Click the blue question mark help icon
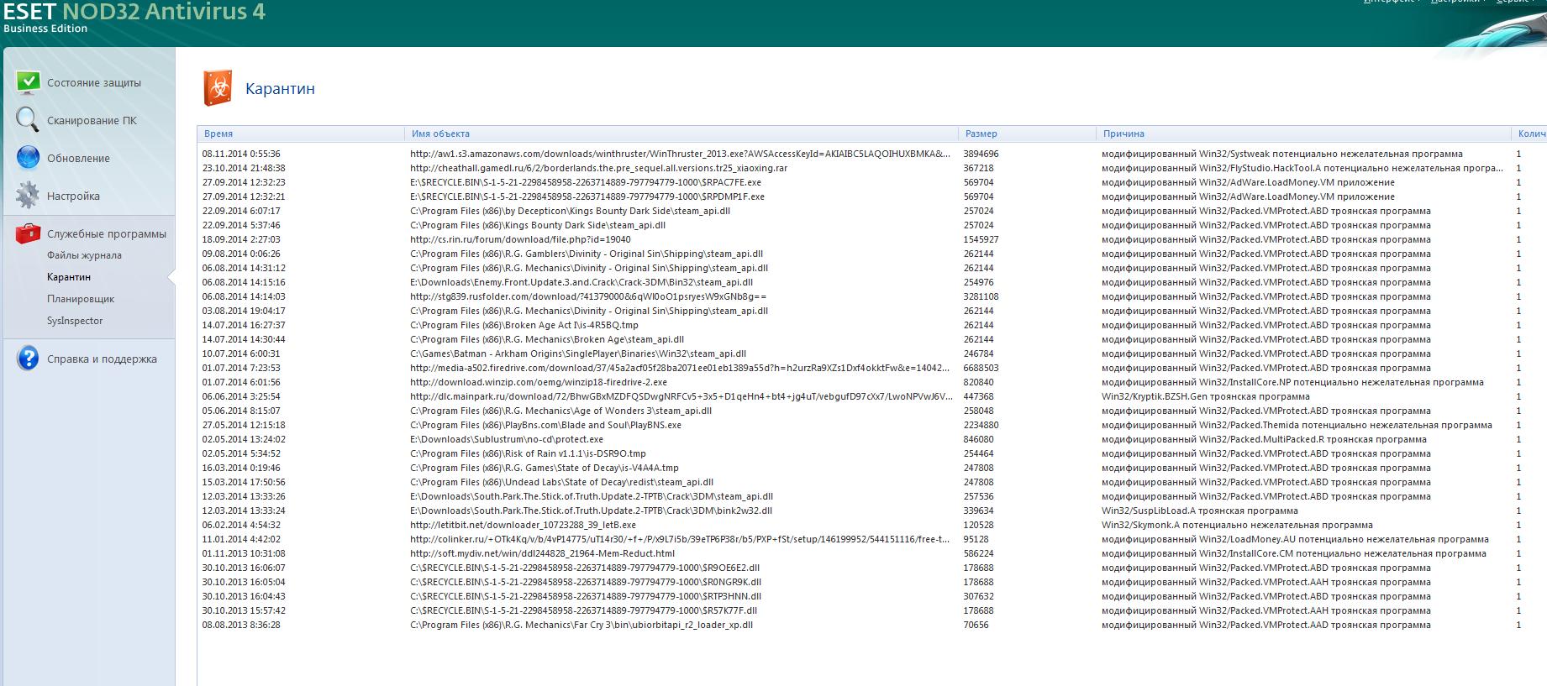This screenshot has width=1547, height=686. [x=28, y=359]
